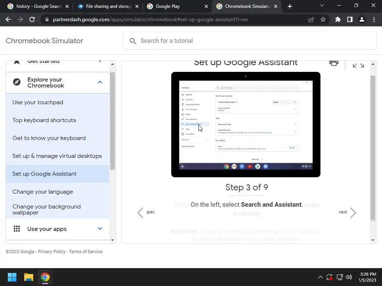
Task: Click the Search for a tutorial field
Action: [250, 41]
